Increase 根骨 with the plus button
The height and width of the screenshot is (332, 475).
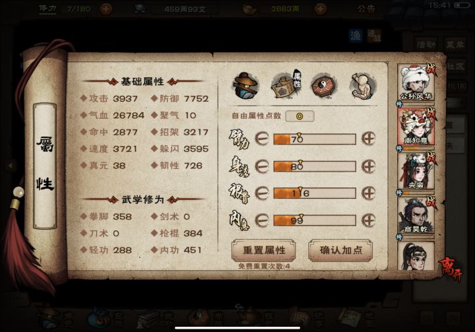tap(368, 193)
